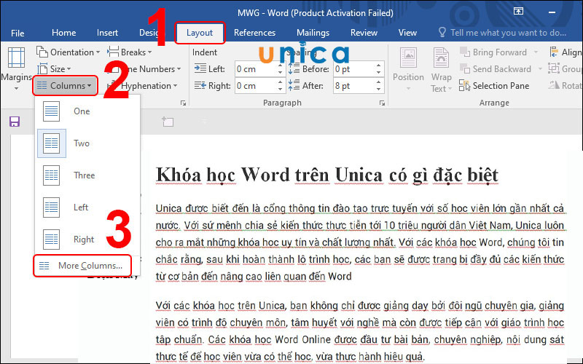Screen dimensions: 583x364
Task: Click the document heading Khóa học Word
Action: tap(326, 175)
